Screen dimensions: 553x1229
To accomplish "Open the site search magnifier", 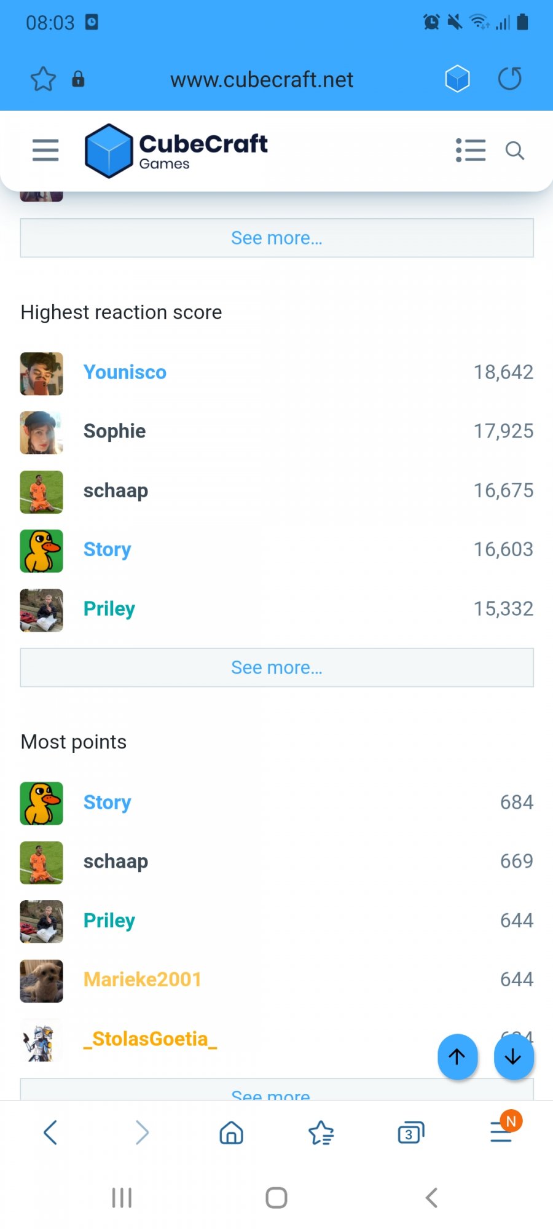I will click(515, 151).
